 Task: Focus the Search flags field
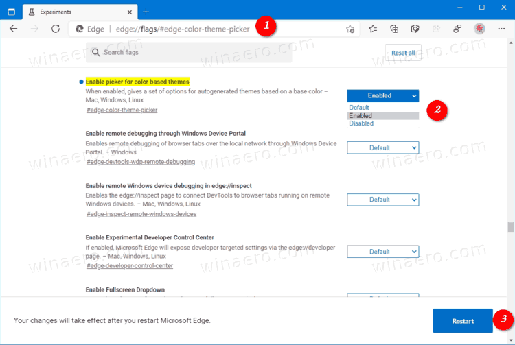pyautogui.click(x=189, y=53)
